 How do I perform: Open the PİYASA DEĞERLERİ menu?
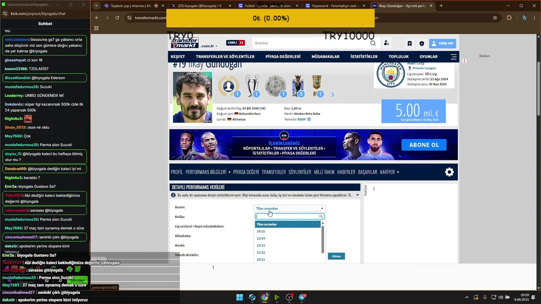[x=283, y=57]
